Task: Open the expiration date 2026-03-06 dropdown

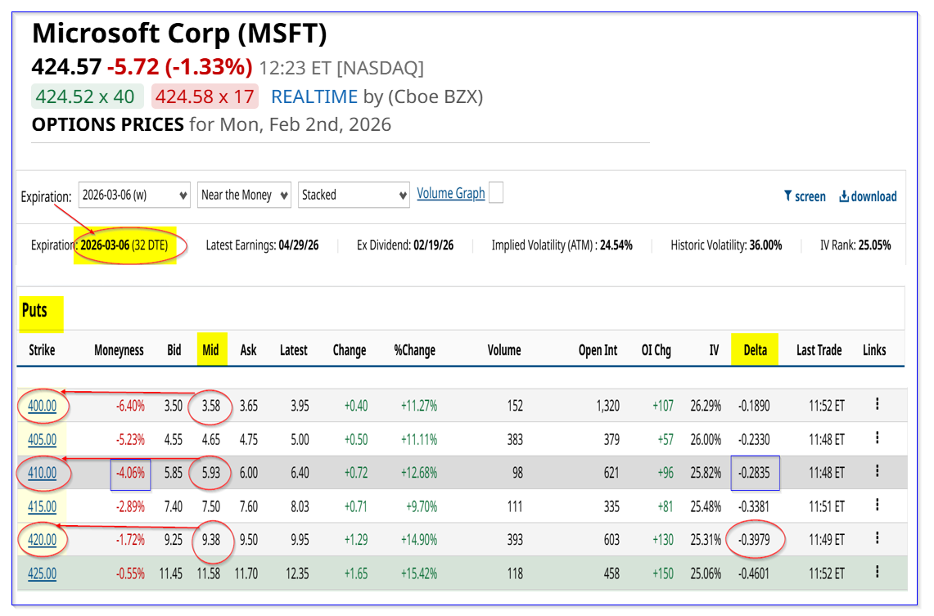Action: point(134,195)
